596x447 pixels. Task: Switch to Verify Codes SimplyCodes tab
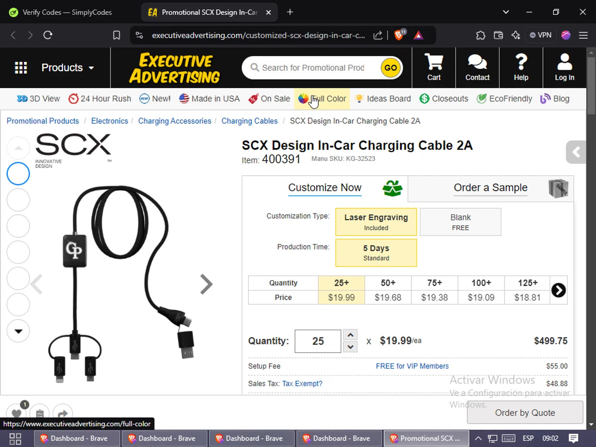point(67,12)
